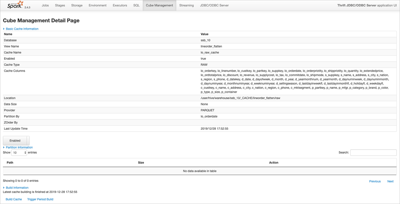400x204 pixels.
Task: Click the Action column header
Action: 274,162
